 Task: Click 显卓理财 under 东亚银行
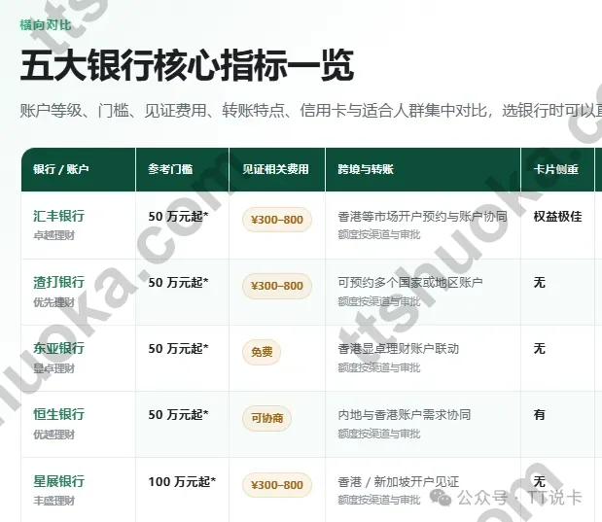click(53, 368)
